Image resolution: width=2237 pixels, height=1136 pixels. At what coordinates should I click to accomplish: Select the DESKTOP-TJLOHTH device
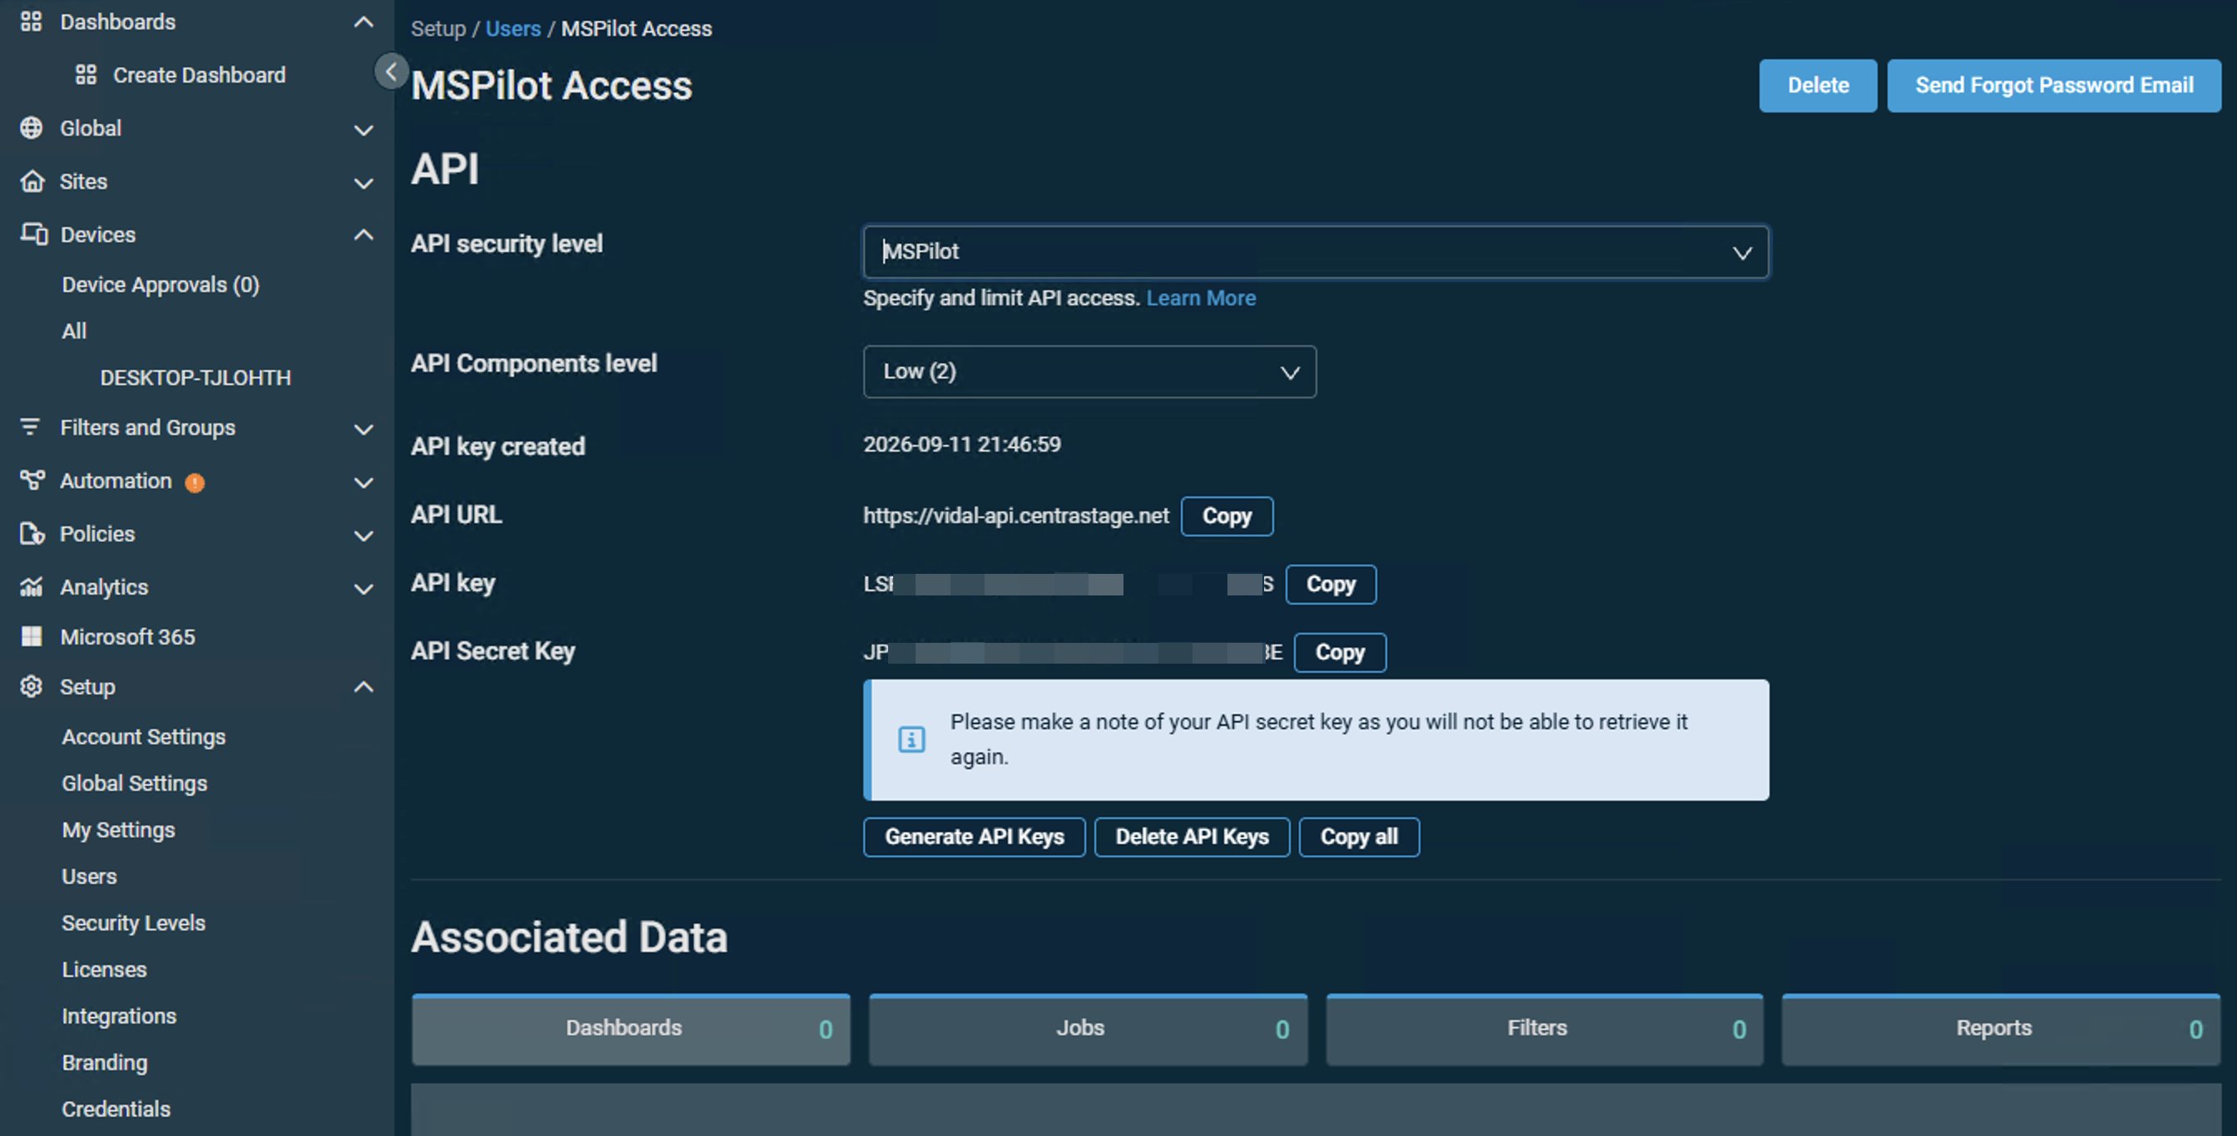(195, 378)
